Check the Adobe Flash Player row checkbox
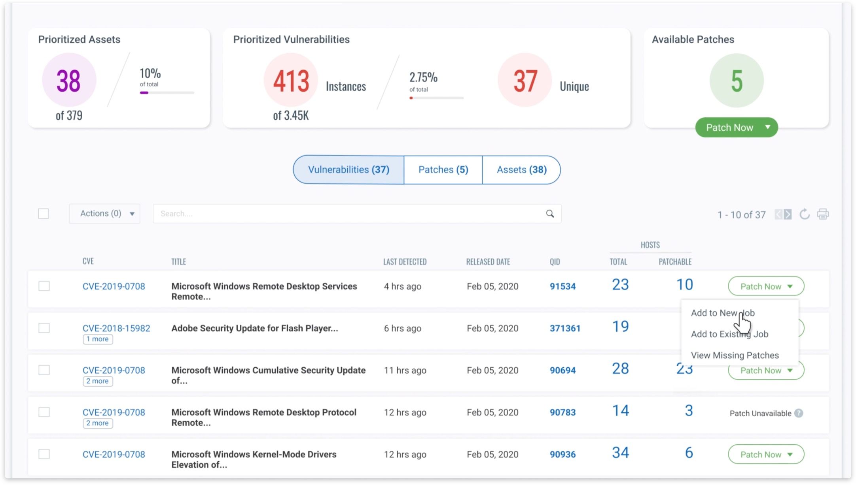The height and width of the screenshot is (485, 856). click(x=44, y=328)
